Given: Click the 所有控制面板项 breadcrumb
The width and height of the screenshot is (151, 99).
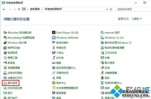Looking at the screenshot, I should tap(53, 9).
